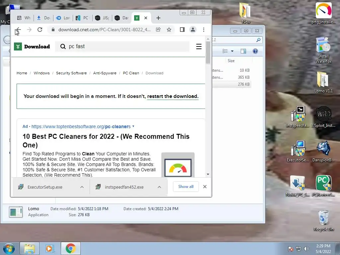Sort Explorer files by Size column
The height and width of the screenshot is (255, 340).
pyautogui.click(x=231, y=61)
